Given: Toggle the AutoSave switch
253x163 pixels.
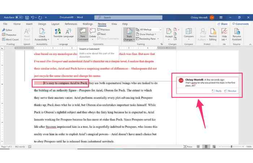Looking at the screenshot, I should [x=18, y=17].
